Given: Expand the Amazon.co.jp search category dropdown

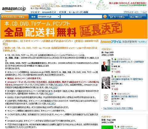Looking at the screenshot, I should [x=49, y=17].
